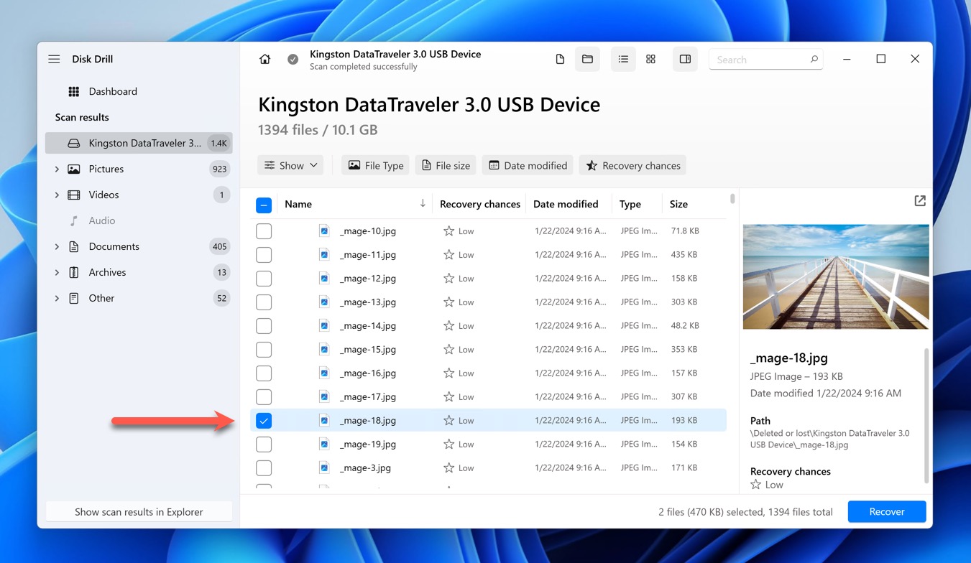Select Kingston DataTraveler in scan results

[138, 143]
